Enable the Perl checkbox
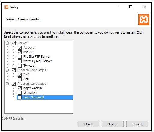This screenshot has height=132, width=154. pyautogui.click(x=20, y=79)
